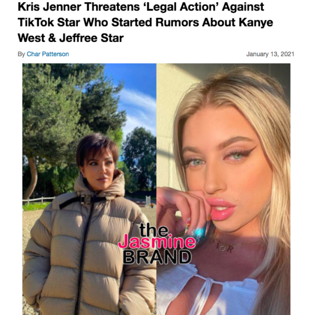
Task: Click the 'BRAND' text in watermark
Action: point(157,257)
